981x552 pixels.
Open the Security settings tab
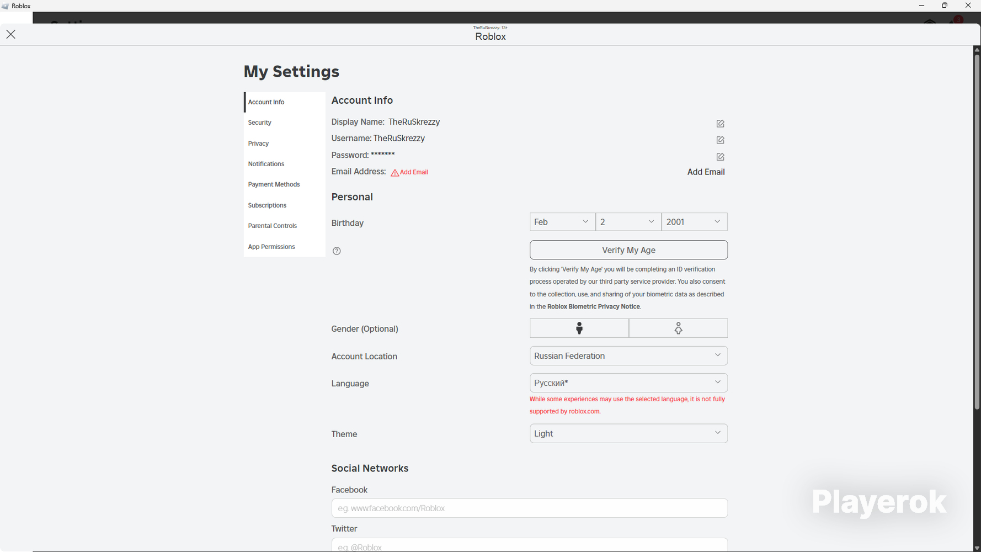[x=285, y=123]
